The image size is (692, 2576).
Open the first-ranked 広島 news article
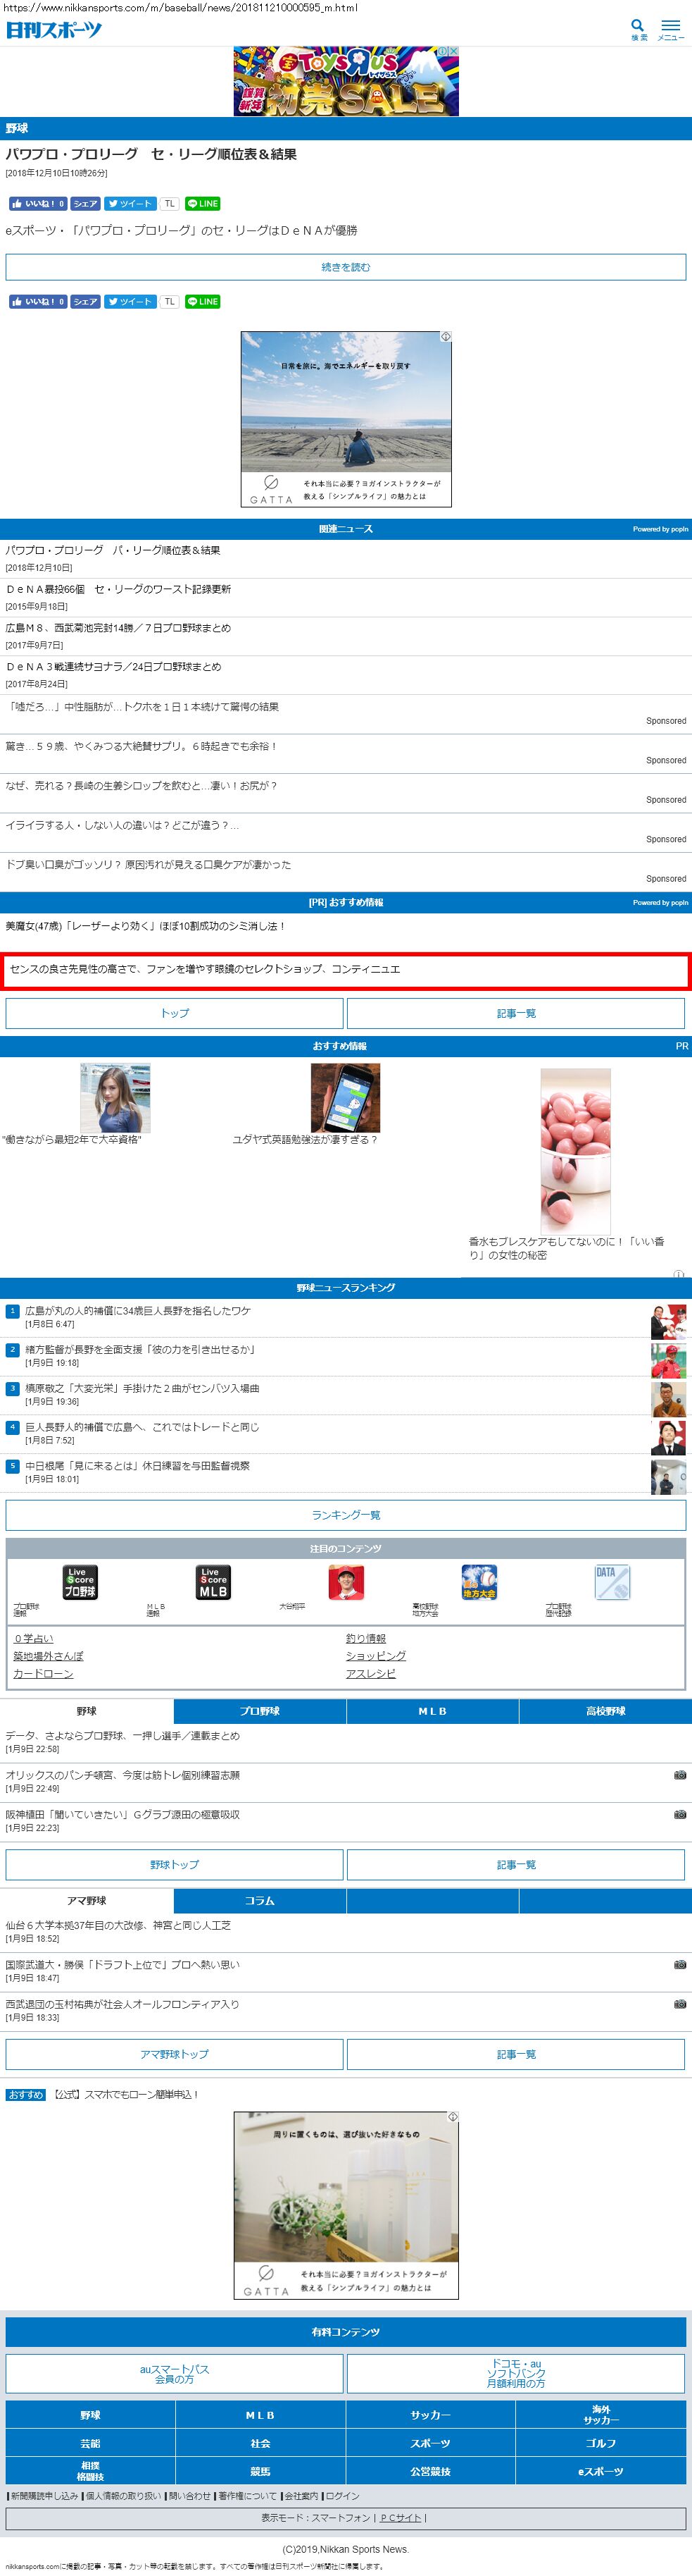click(x=138, y=1310)
